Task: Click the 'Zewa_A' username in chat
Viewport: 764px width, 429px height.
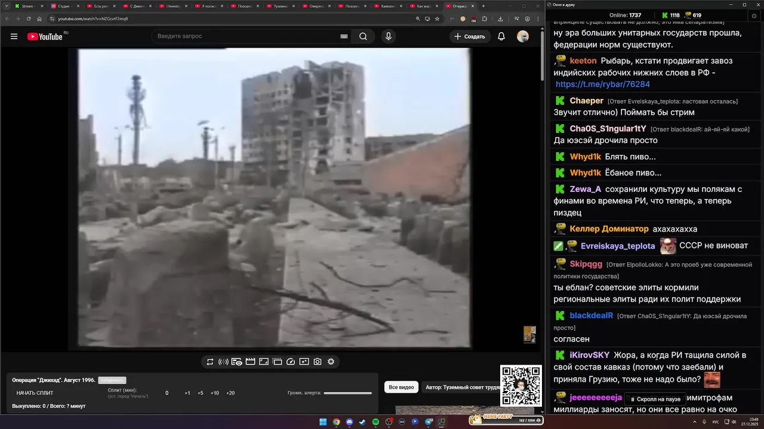Action: [x=586, y=189]
